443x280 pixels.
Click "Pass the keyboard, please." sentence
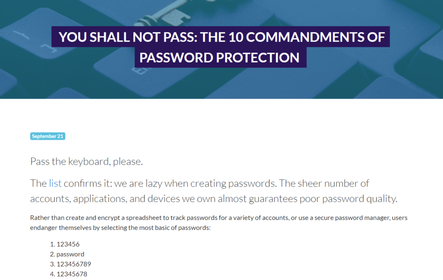(x=87, y=162)
